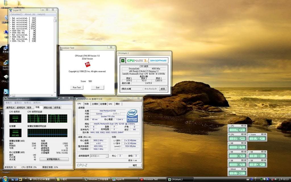Open Calculate(C) menu in Super PI

tap(16, 14)
